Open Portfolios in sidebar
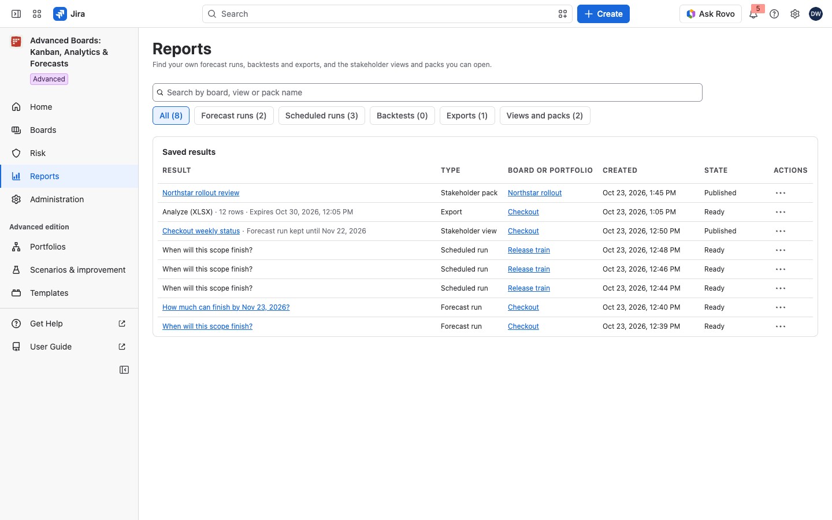 69,247
